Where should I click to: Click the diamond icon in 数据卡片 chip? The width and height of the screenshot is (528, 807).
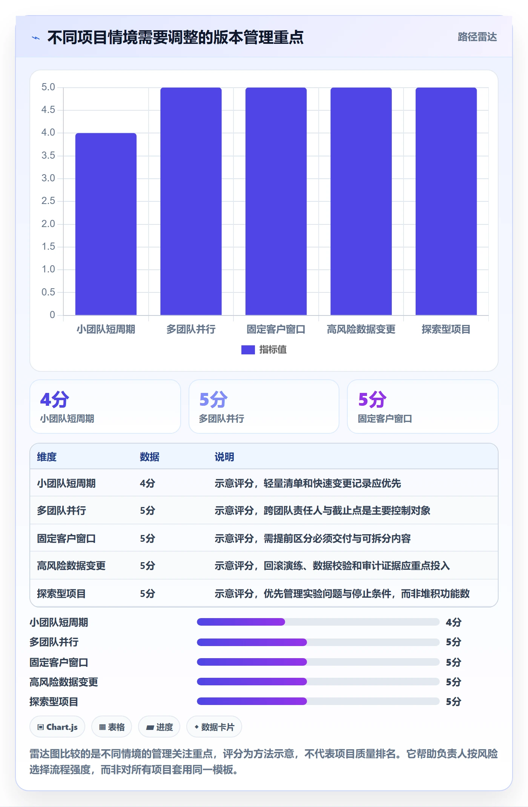pyautogui.click(x=196, y=727)
